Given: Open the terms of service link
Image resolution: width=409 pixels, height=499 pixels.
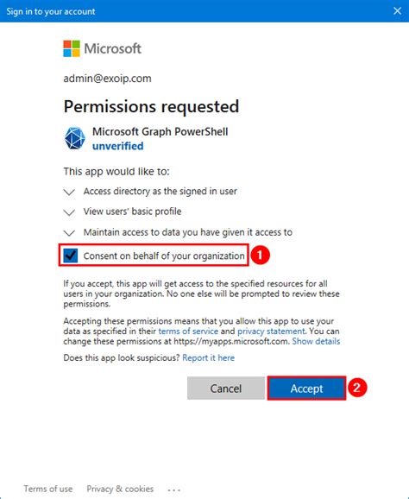Looking at the screenshot, I should click(188, 332).
